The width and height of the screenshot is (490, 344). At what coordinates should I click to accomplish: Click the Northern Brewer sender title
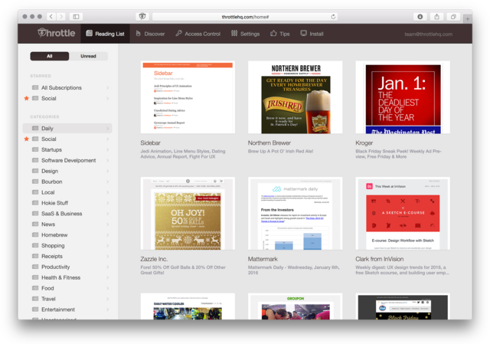tap(269, 143)
